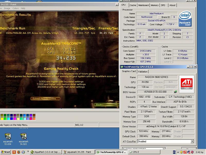
Task: Open the Memory tab in CPU-Z
Action: (x=155, y=5)
